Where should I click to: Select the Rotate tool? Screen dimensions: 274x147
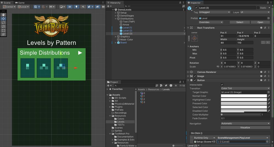pos(3,22)
